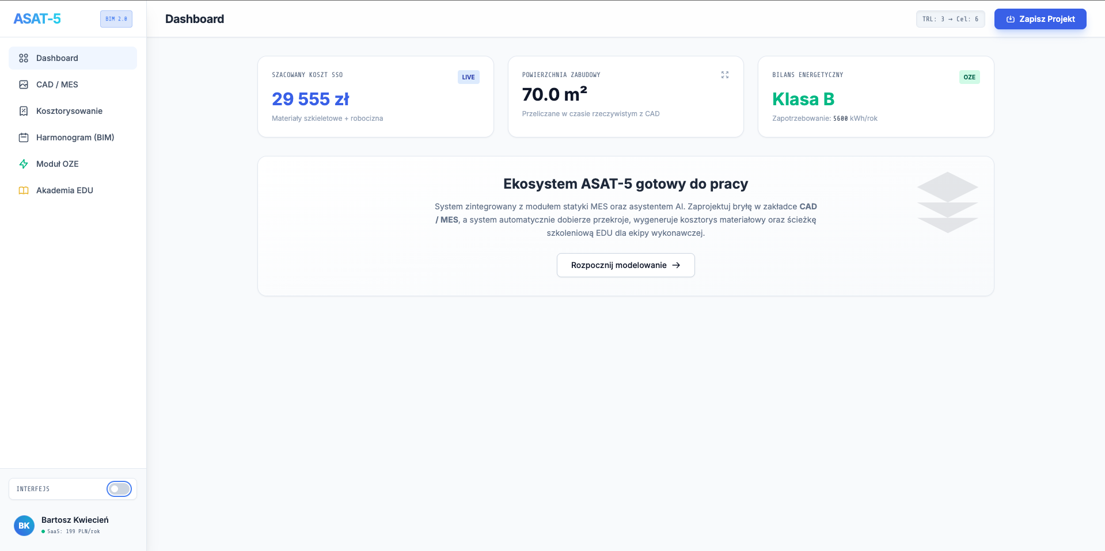Open the TRL: 3 → Cel: 6 indicator
1105x551 pixels.
click(x=950, y=18)
